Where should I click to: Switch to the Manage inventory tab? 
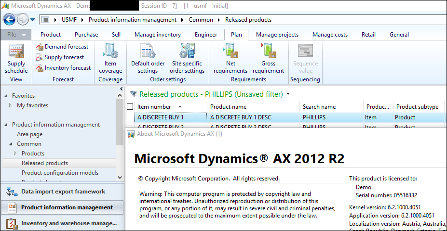coord(158,35)
